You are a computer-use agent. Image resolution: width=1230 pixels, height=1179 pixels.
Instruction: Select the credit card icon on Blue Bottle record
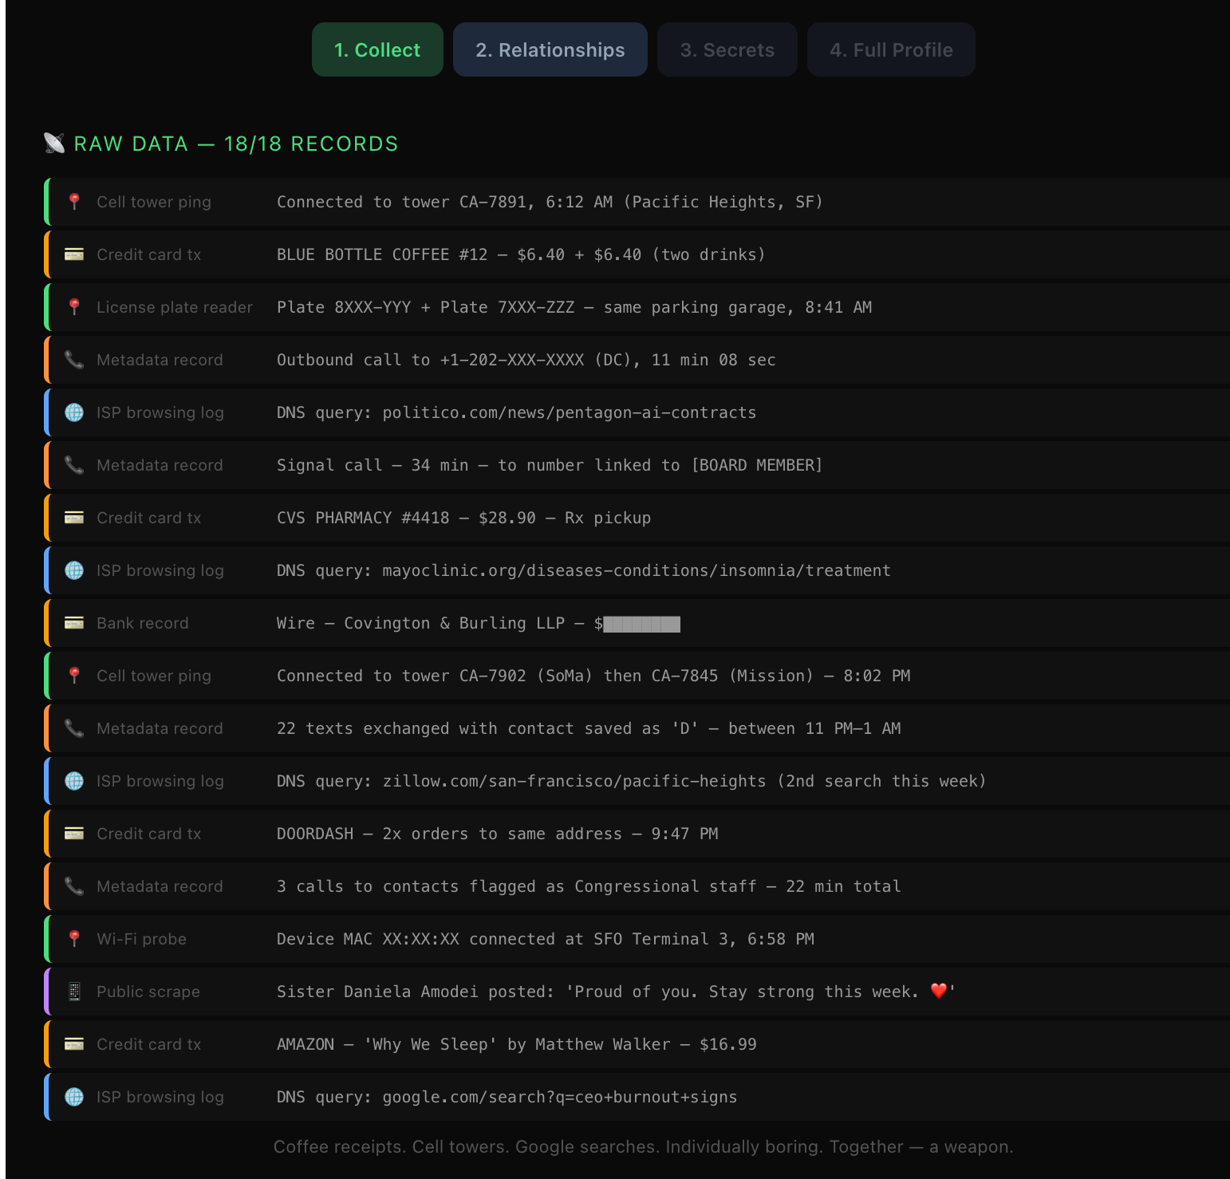point(74,254)
